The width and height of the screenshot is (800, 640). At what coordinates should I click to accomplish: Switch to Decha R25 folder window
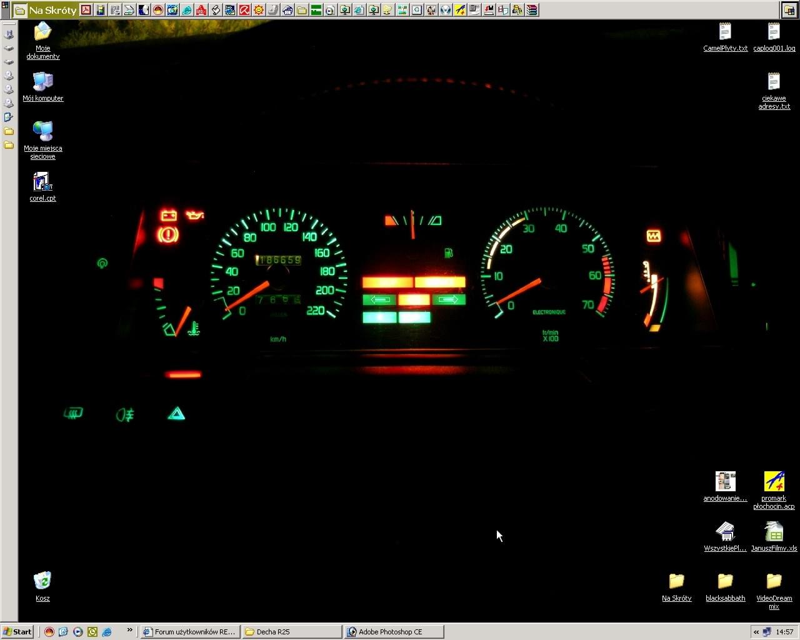click(292, 632)
